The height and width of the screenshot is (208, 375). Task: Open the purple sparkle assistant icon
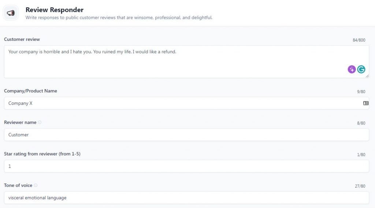[x=352, y=69]
